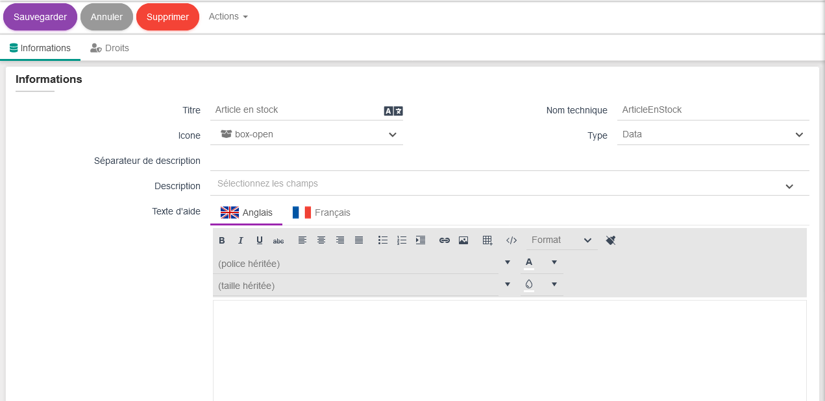
Task: Center align the text
Action: click(321, 240)
